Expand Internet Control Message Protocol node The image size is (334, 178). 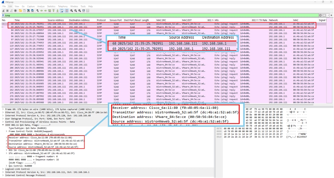click(x=3, y=175)
